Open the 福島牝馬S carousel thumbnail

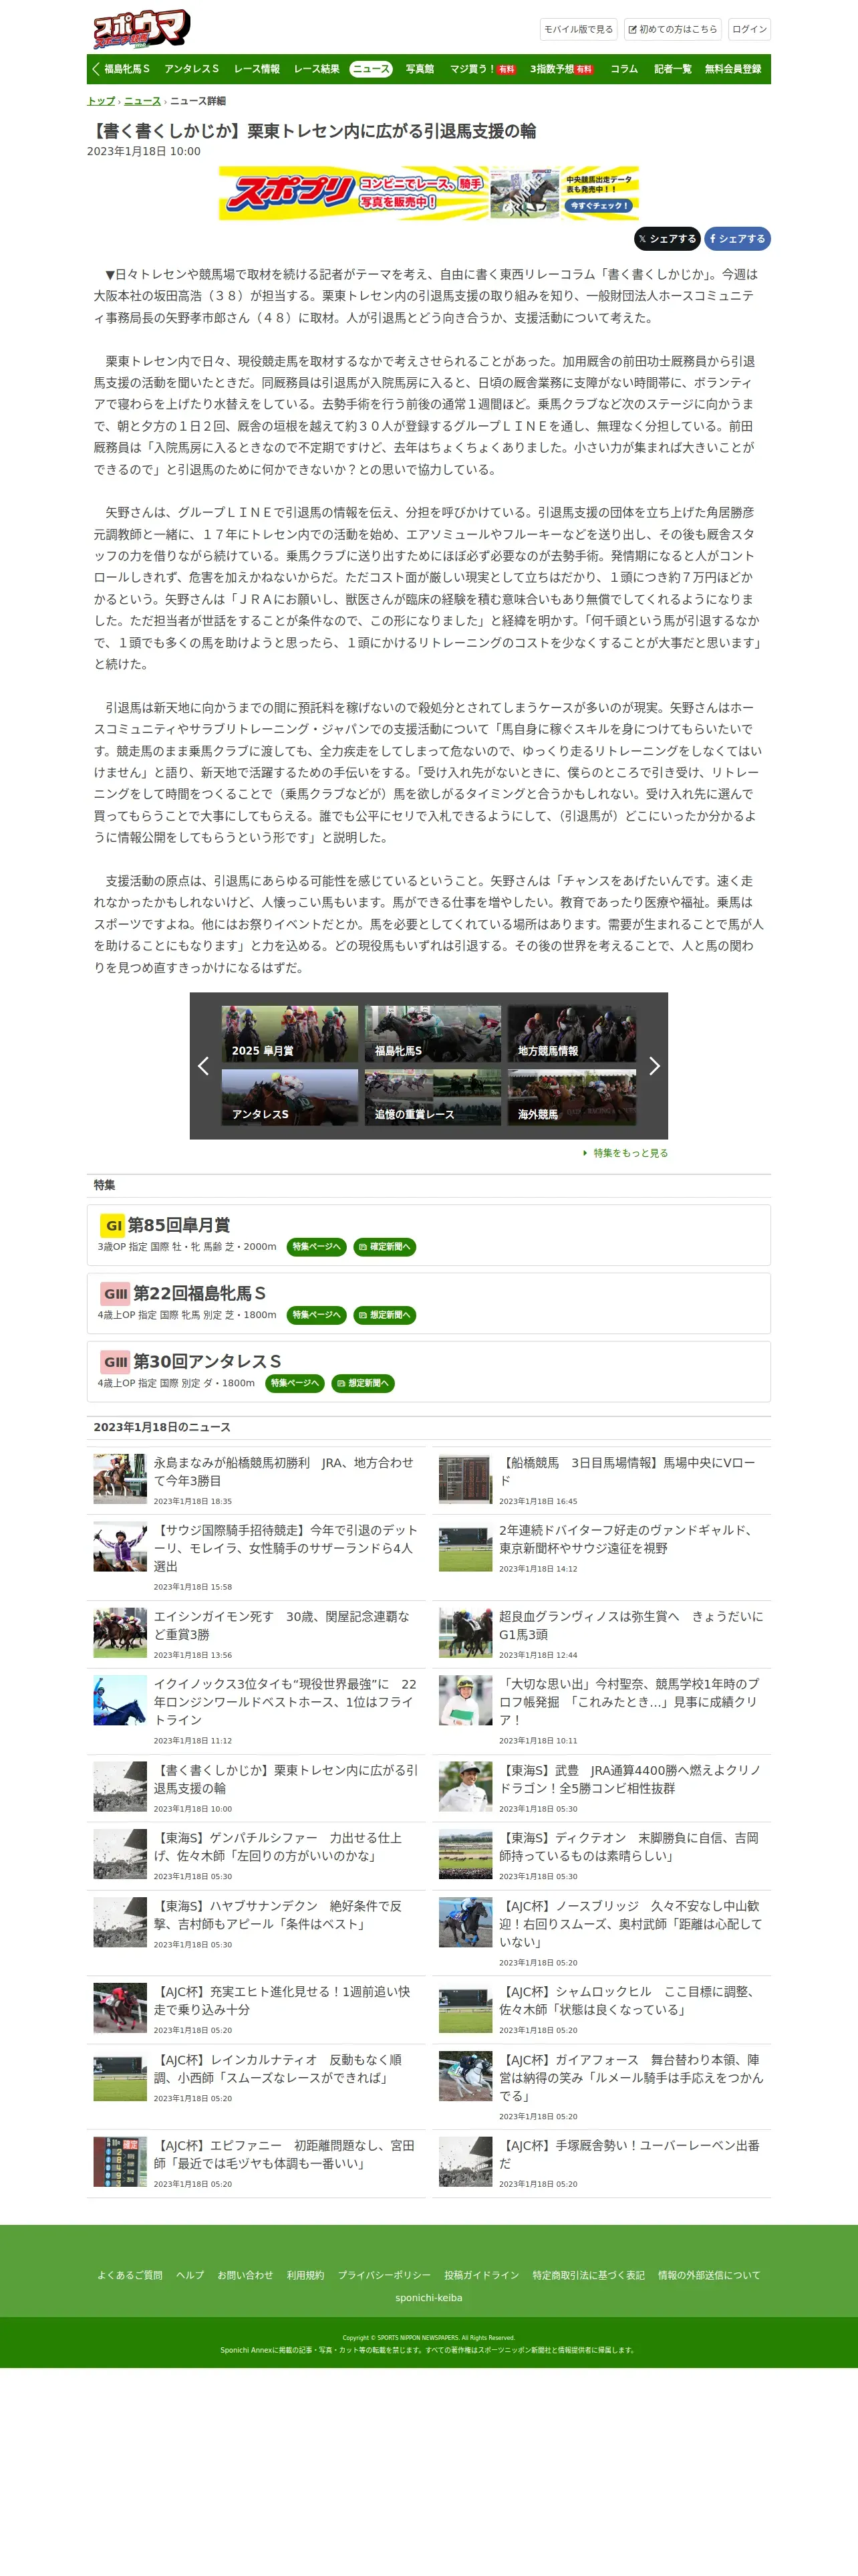click(432, 1034)
